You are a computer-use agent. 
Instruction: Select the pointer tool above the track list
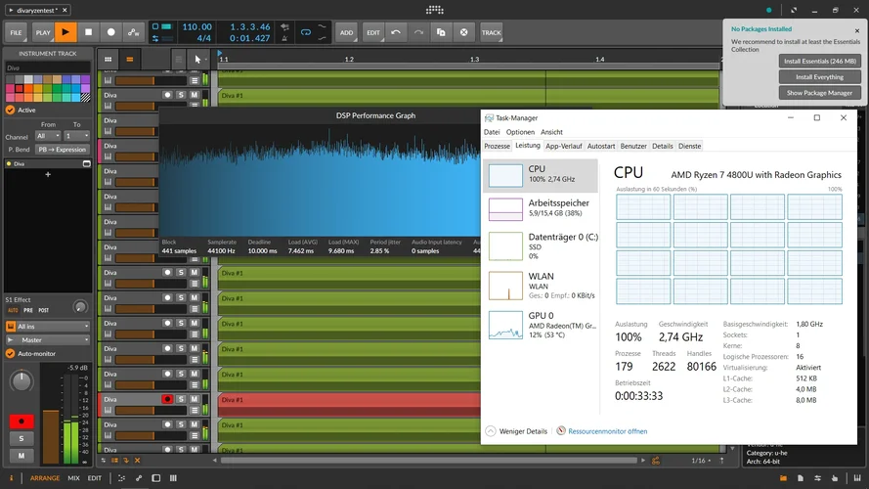click(x=198, y=60)
